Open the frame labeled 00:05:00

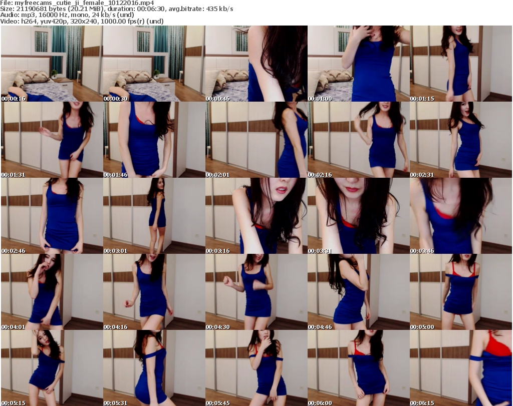[460, 292]
